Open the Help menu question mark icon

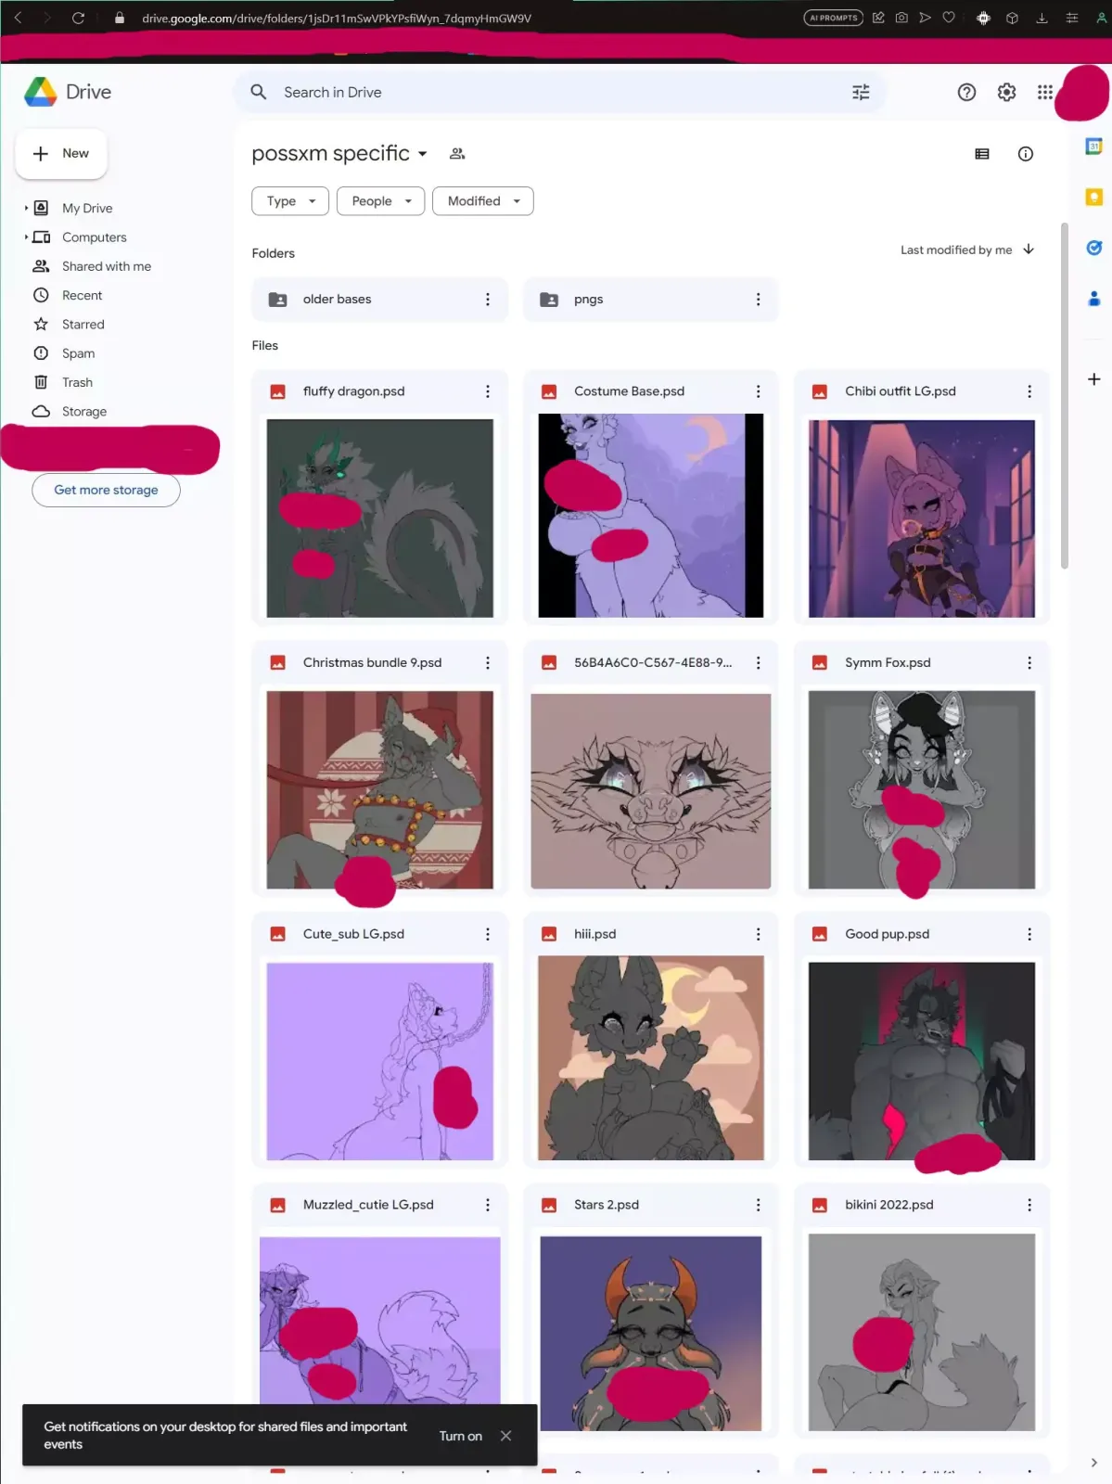tap(966, 92)
